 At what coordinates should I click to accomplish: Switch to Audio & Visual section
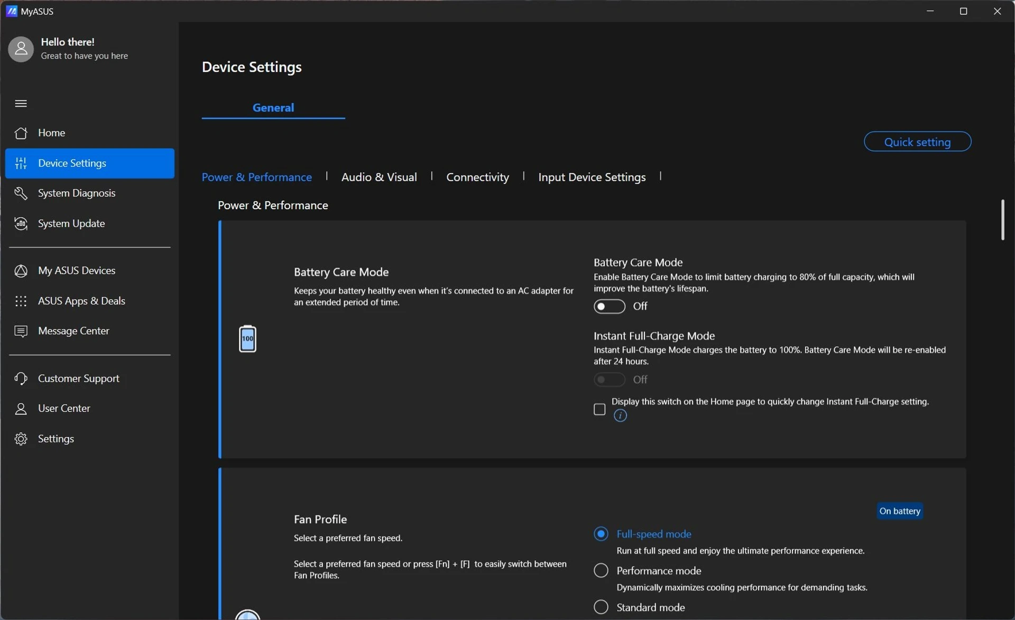tap(379, 177)
